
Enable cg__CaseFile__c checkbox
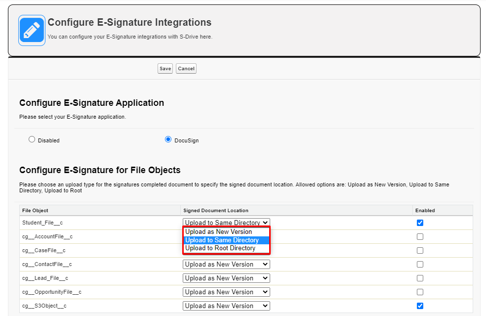pos(420,250)
